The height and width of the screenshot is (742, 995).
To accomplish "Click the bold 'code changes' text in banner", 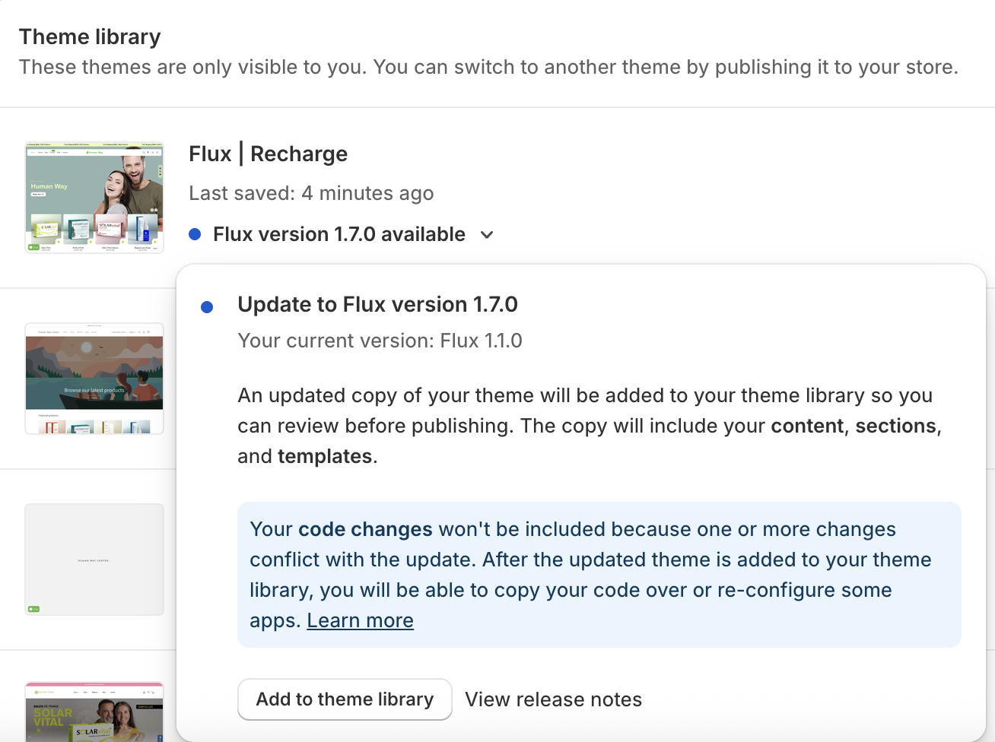I will point(365,529).
